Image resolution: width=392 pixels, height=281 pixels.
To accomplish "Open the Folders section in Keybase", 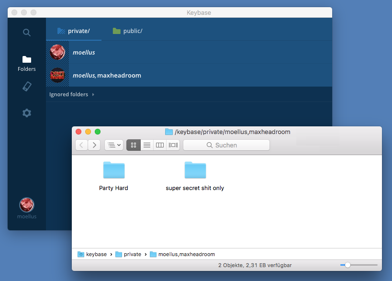I will [x=27, y=64].
